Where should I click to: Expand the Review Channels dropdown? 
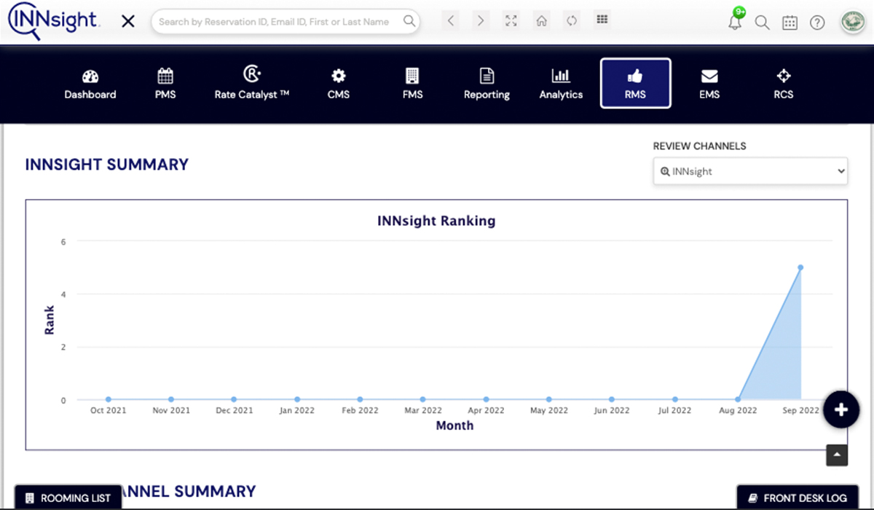750,171
